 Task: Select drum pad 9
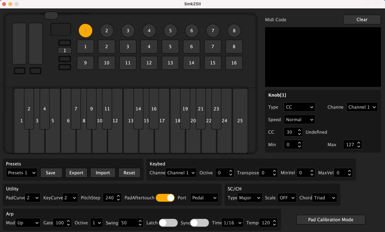tap(85, 63)
